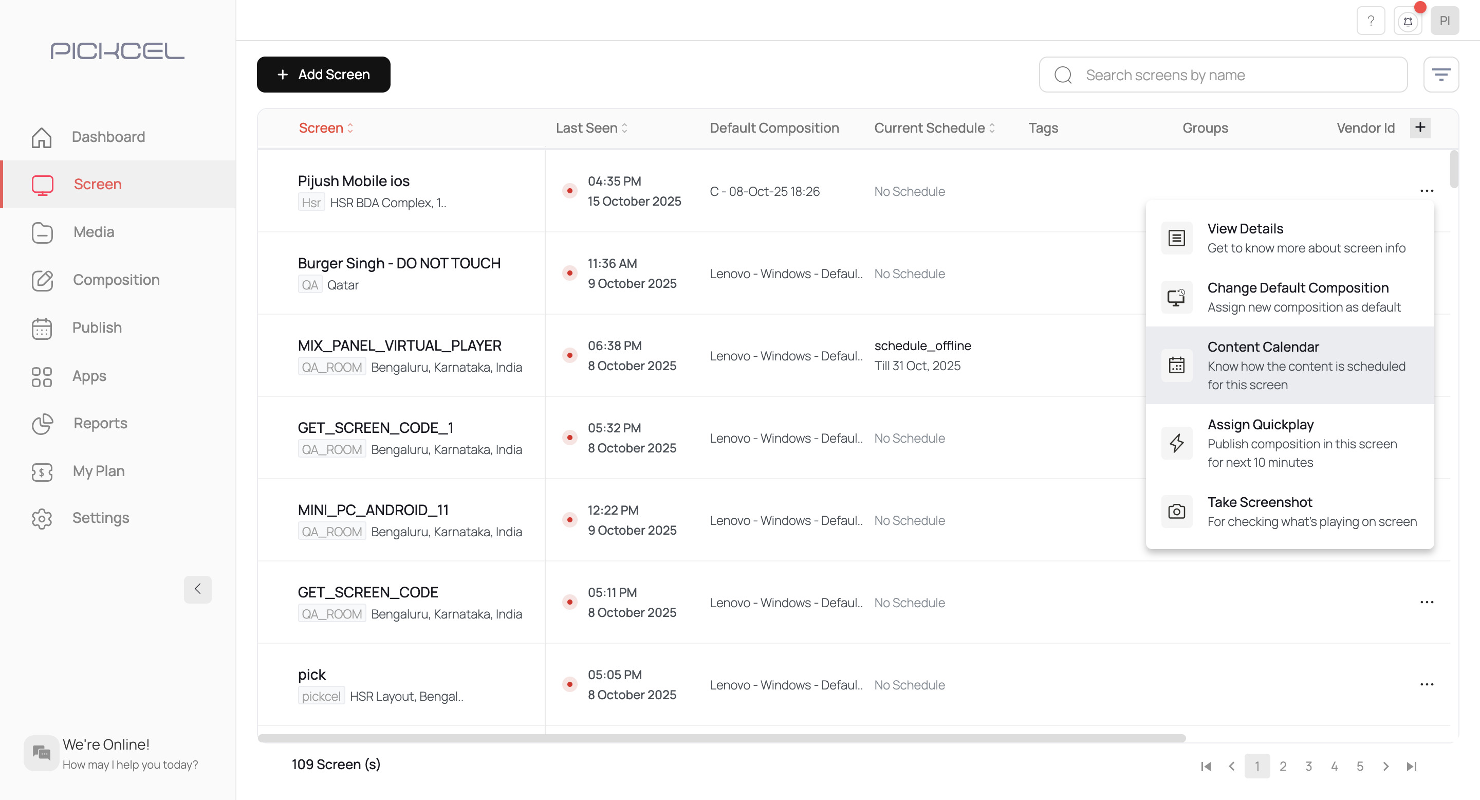Image resolution: width=1480 pixels, height=800 pixels.
Task: Collapse the sidebar using the chevron
Action: pos(198,589)
